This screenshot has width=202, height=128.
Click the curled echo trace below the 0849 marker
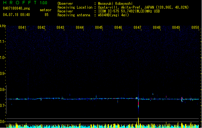point(182,100)
